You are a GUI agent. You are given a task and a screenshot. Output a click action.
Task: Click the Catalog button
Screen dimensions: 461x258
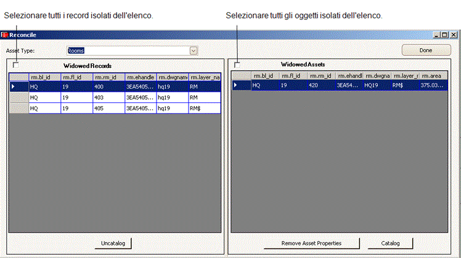point(390,243)
